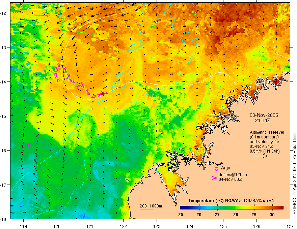Click the 'Altimetric sealevel' label

click(267, 132)
